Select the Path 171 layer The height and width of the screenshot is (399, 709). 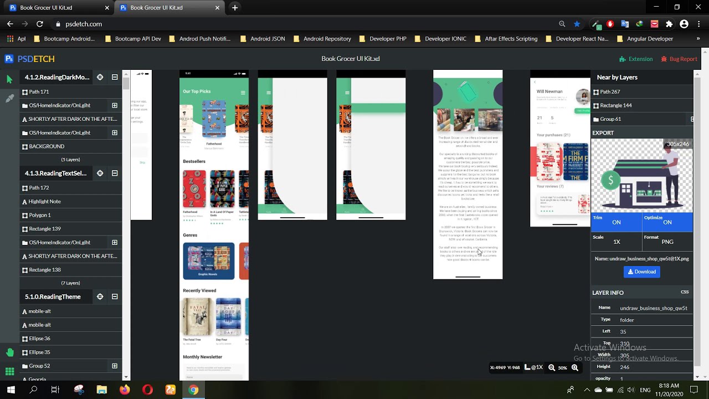(70, 91)
